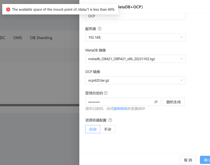Open the 192.168. server dropdown
210x165 pixels.
[x=135, y=37]
